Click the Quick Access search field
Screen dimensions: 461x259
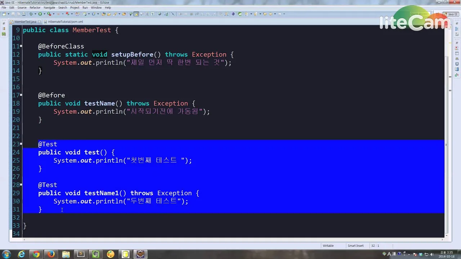click(x=420, y=14)
